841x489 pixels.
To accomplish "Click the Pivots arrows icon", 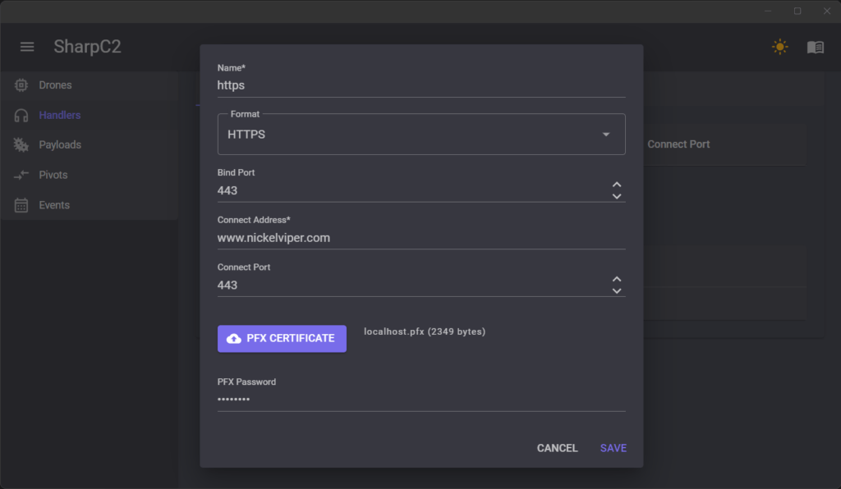I will (21, 176).
